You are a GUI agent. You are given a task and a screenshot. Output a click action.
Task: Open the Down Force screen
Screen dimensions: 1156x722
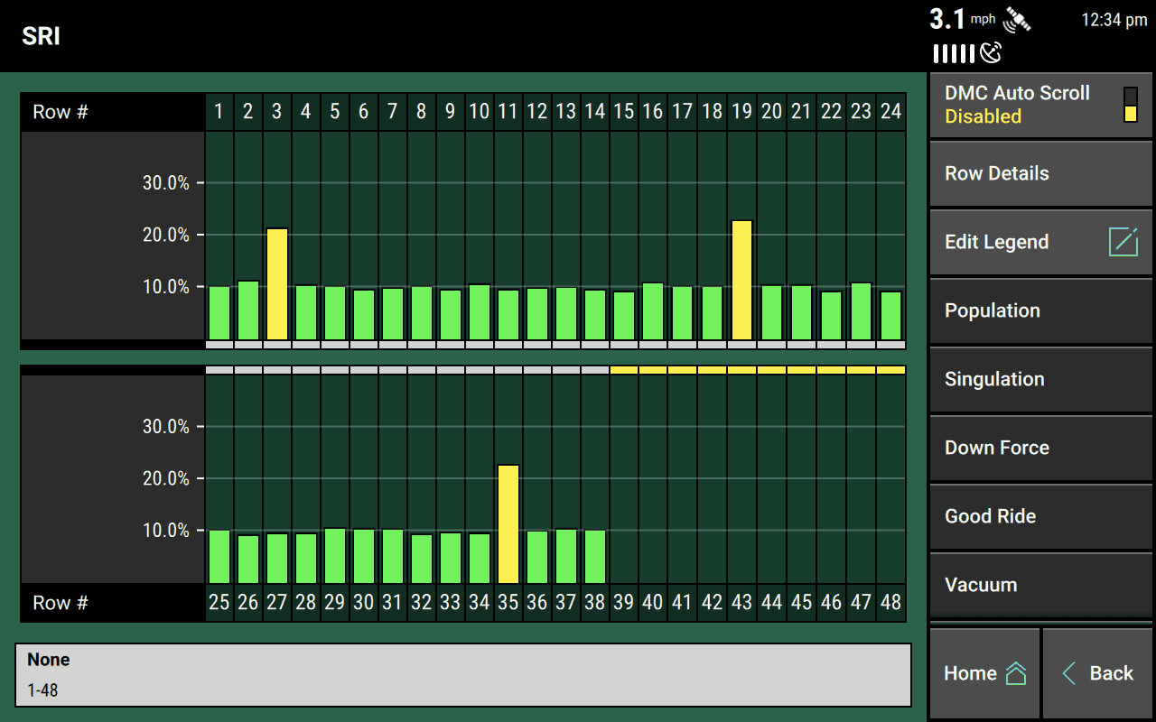coord(1040,448)
